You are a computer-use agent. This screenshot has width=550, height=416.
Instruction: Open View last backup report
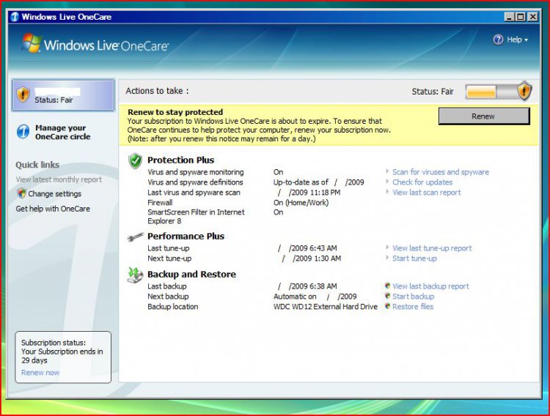[x=430, y=286]
